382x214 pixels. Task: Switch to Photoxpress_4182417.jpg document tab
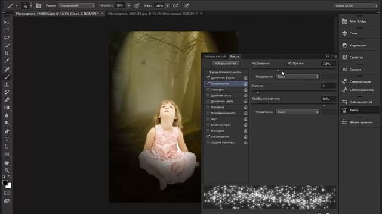pyautogui.click(x=153, y=14)
